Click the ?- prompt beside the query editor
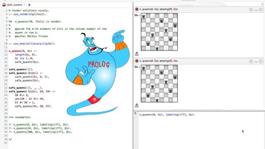Image resolution: width=265 pixels, height=149 pixels. [x=135, y=113]
